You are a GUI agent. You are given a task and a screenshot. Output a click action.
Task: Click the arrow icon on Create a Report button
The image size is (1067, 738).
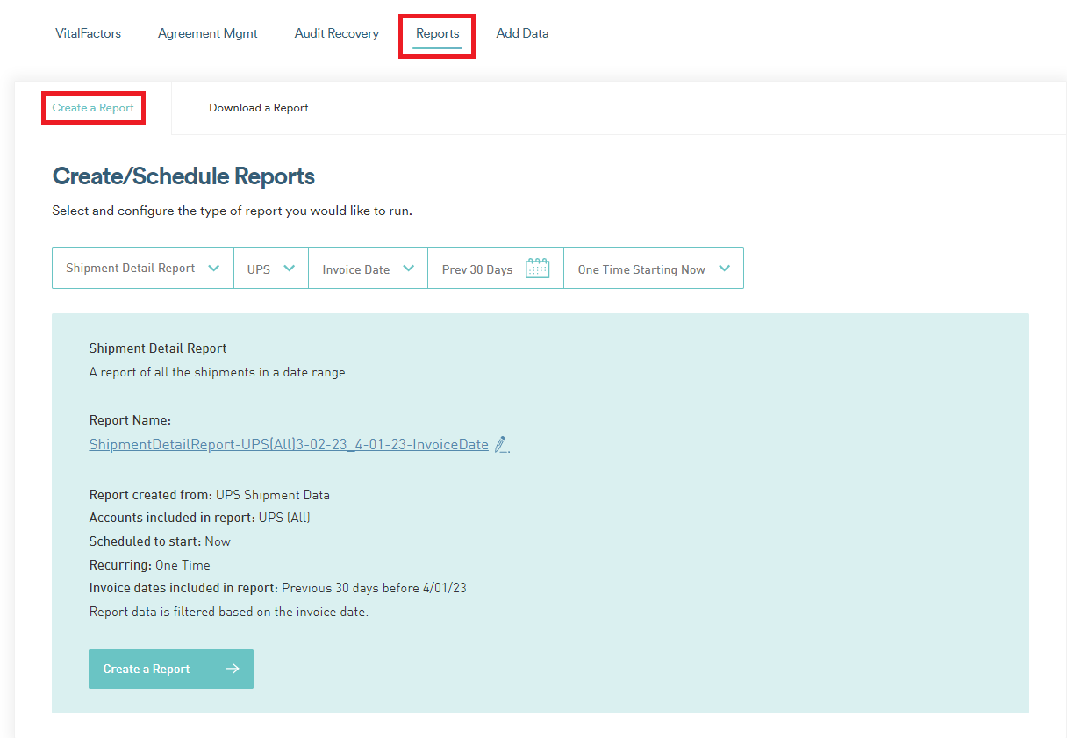pyautogui.click(x=233, y=669)
